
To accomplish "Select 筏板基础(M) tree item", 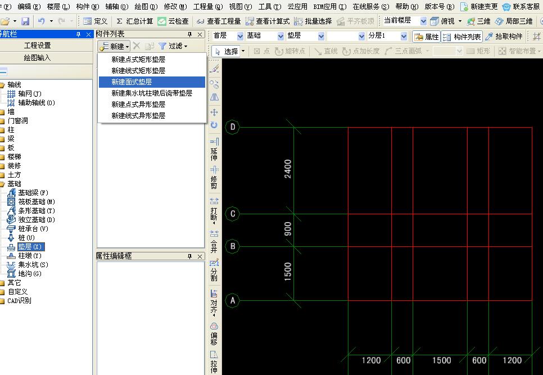I will [x=31, y=201].
